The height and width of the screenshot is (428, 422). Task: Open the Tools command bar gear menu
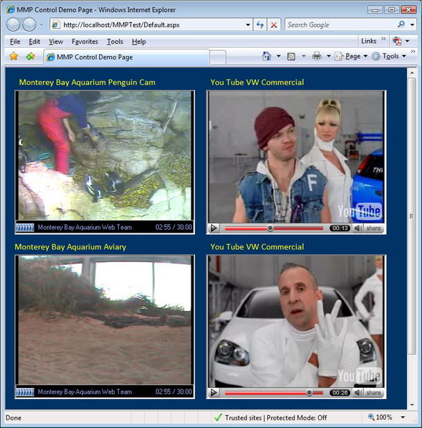(389, 56)
